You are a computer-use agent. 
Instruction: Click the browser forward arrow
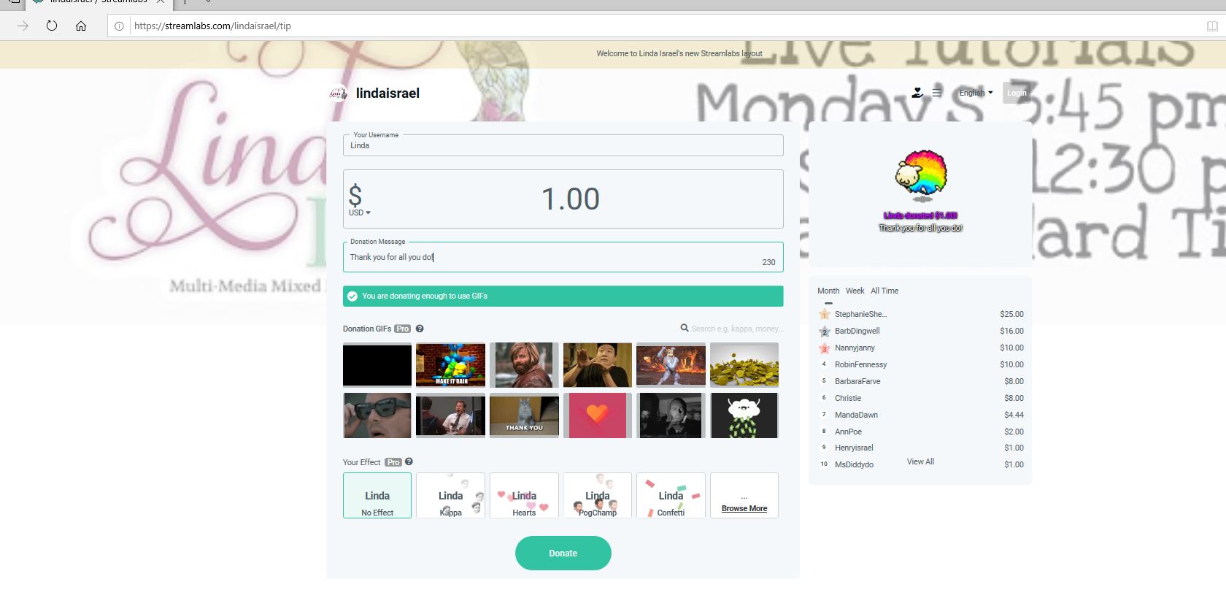pos(23,26)
